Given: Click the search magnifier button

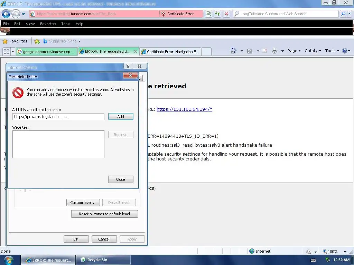Looking at the screenshot, I should click(343, 14).
